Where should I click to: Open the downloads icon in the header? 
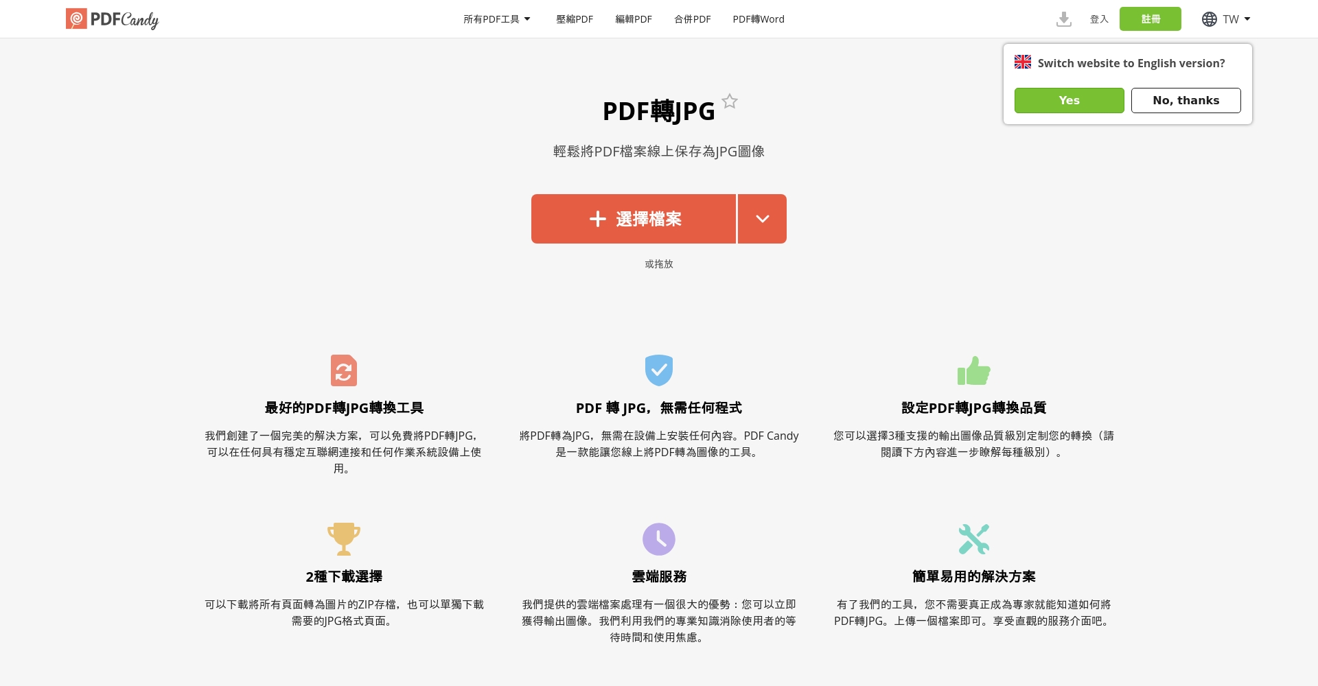point(1064,19)
